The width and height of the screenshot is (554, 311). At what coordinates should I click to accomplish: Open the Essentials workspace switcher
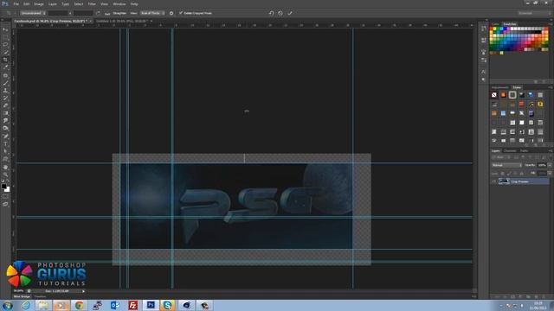[534, 13]
